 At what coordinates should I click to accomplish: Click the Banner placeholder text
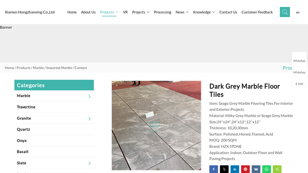(x=6, y=27)
